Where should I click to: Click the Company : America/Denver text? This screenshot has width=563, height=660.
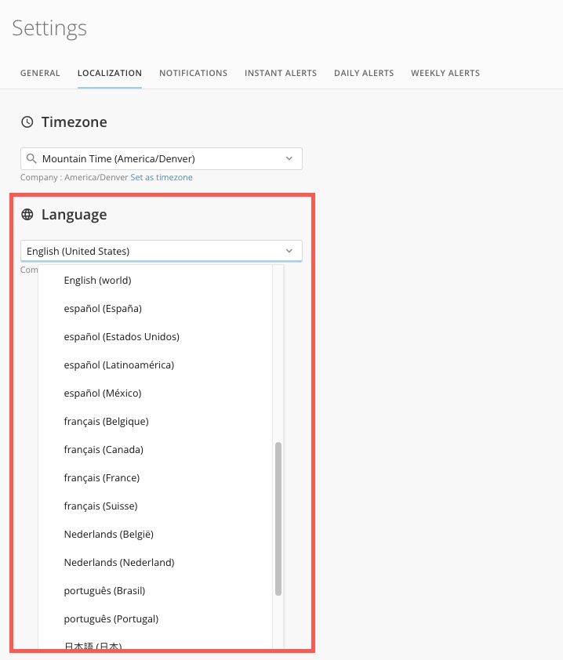click(x=74, y=177)
